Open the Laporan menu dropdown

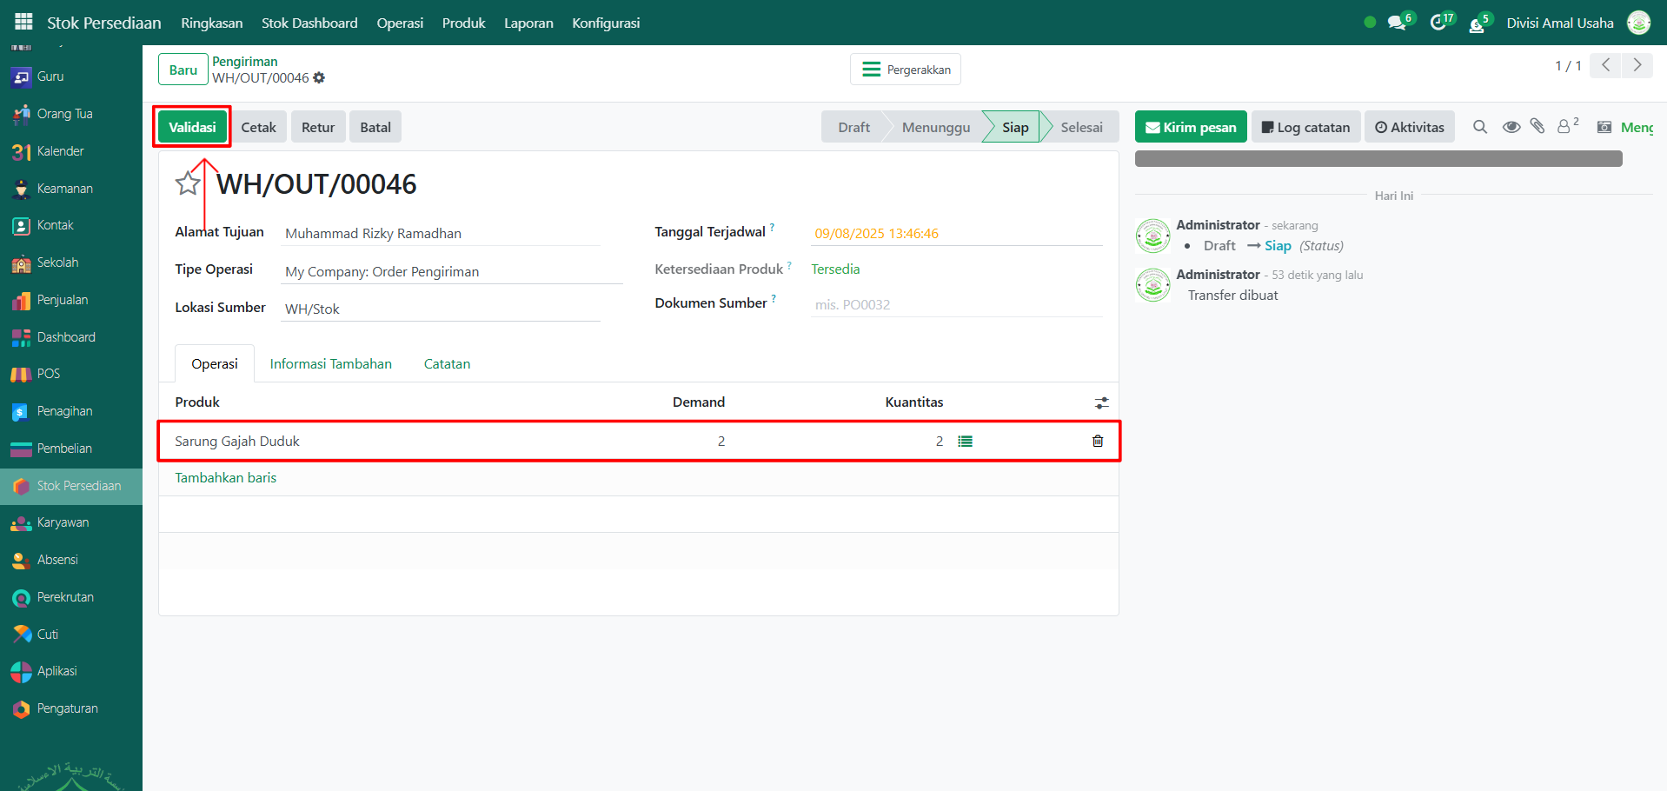(x=528, y=23)
